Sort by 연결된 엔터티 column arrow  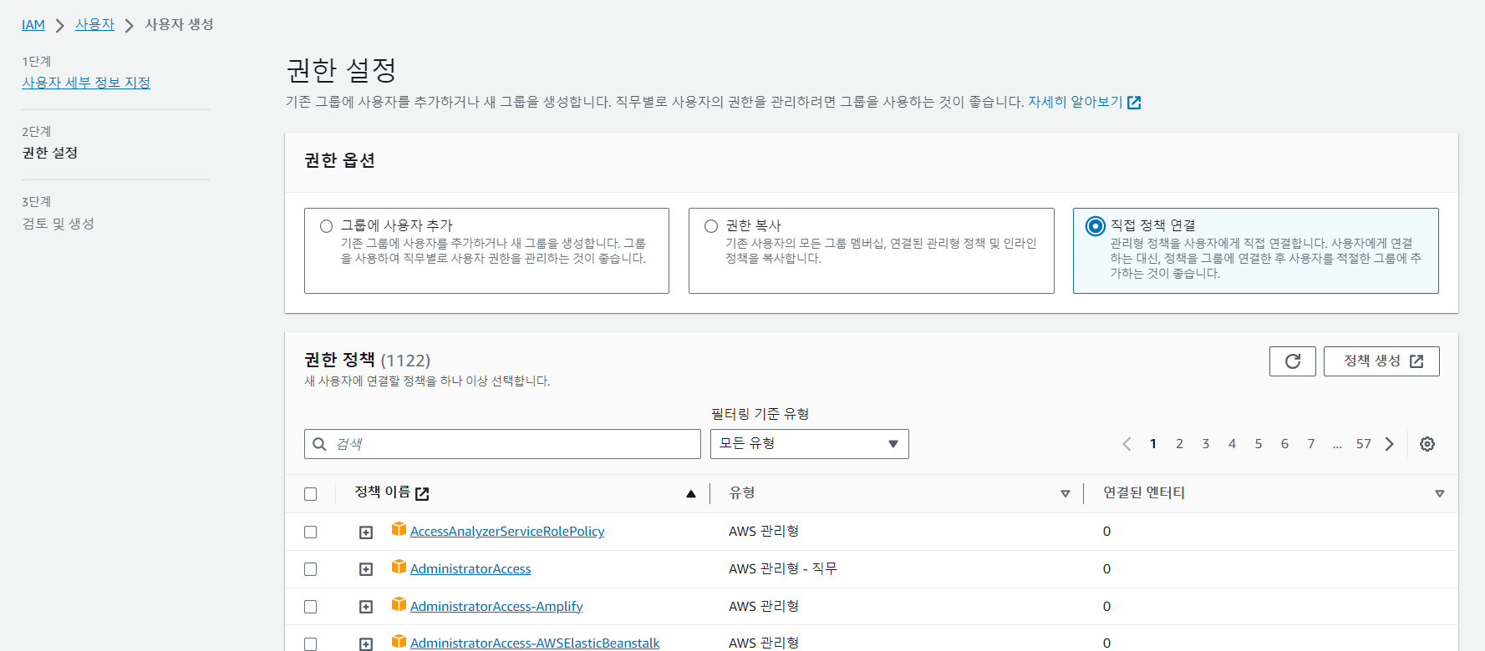[1440, 493]
